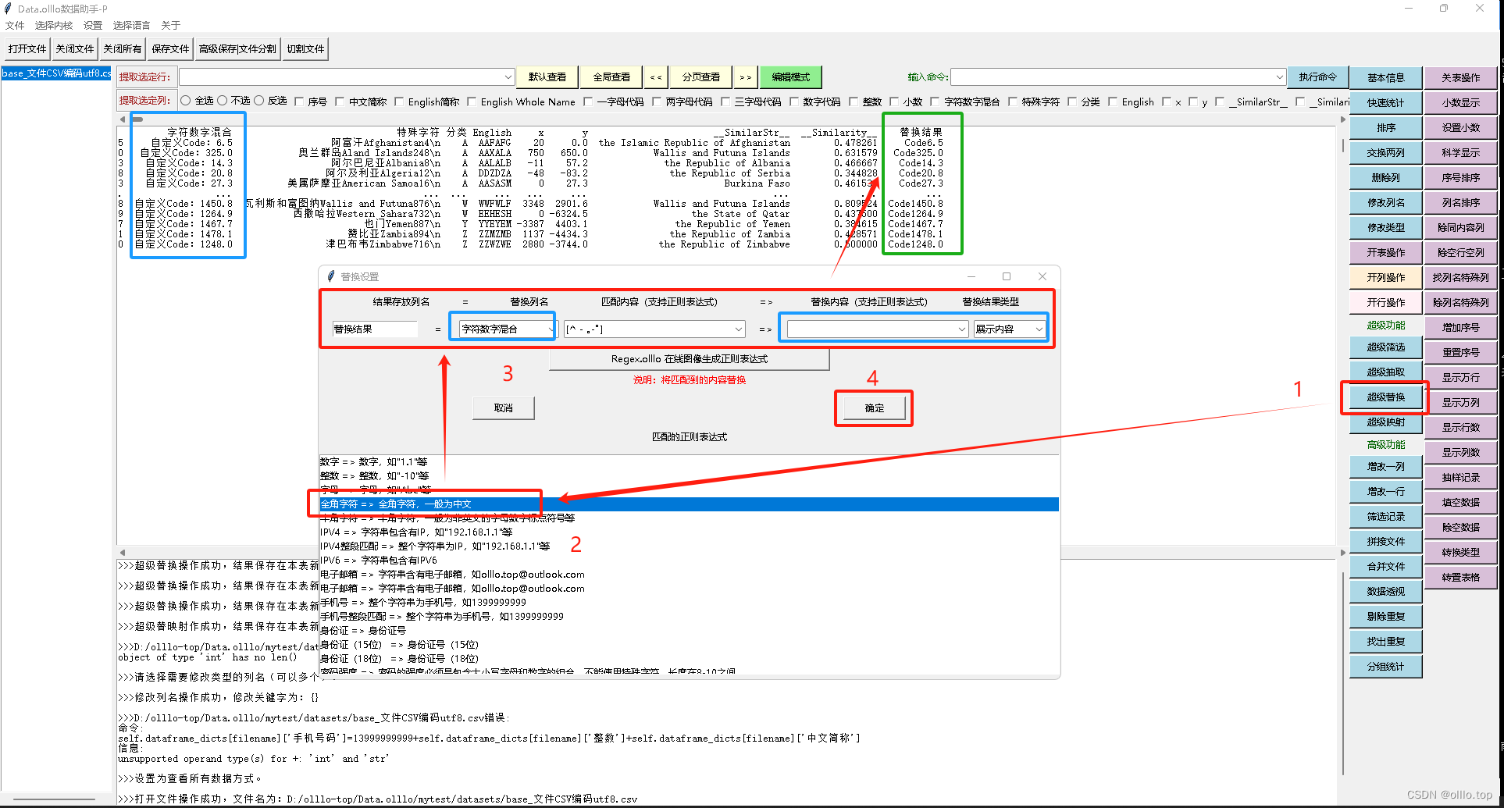Select the 超级替换 function in the sidebar
The image size is (1504, 808).
[1385, 397]
